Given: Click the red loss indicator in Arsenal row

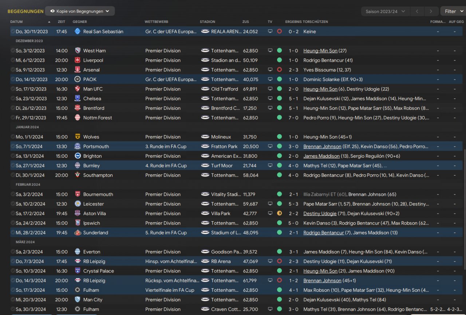Looking at the screenshot, I should pyautogui.click(x=279, y=70).
